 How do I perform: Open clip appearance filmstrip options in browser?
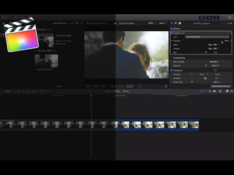click(x=77, y=23)
